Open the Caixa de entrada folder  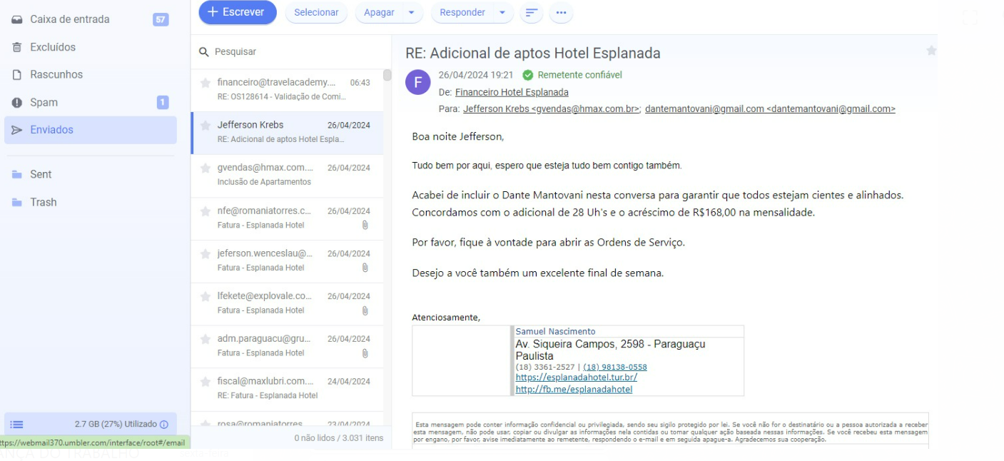69,19
